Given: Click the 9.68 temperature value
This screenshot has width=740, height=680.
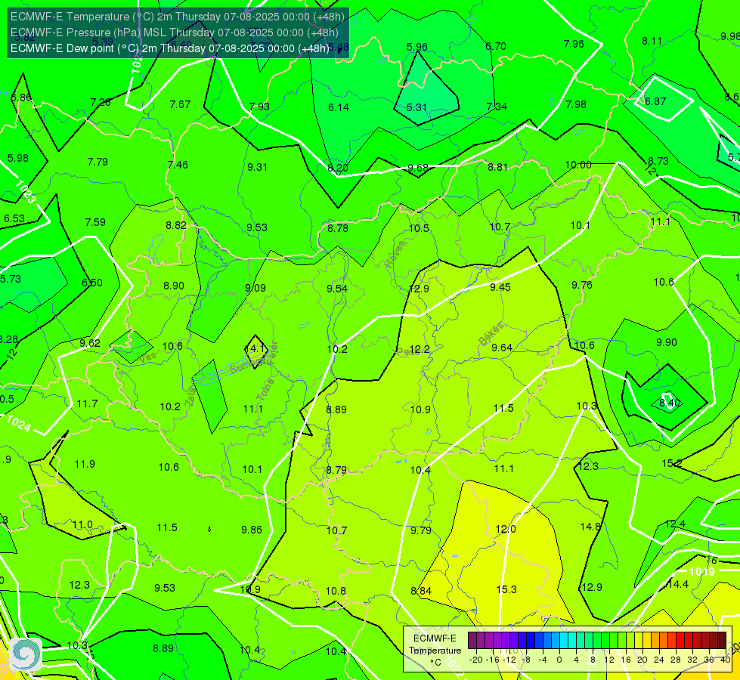Looking at the screenshot, I should tap(418, 168).
